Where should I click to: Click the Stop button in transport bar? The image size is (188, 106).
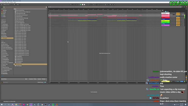83,5
